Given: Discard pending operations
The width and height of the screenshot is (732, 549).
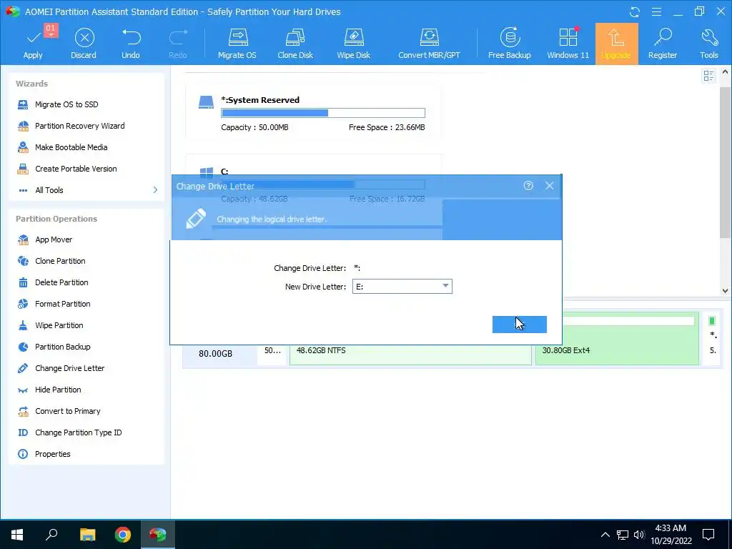Looking at the screenshot, I should click(x=84, y=43).
